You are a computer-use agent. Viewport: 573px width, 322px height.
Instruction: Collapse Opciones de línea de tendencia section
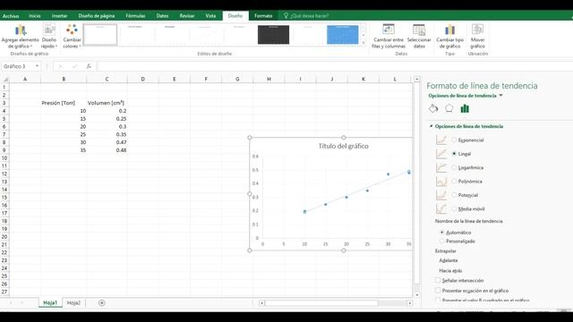[x=432, y=126]
